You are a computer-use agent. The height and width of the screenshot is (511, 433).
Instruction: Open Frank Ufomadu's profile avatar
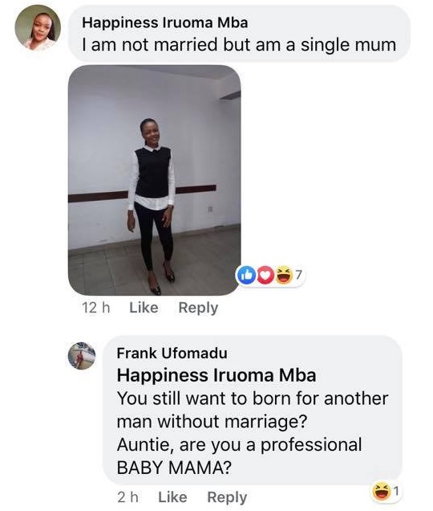[82, 356]
